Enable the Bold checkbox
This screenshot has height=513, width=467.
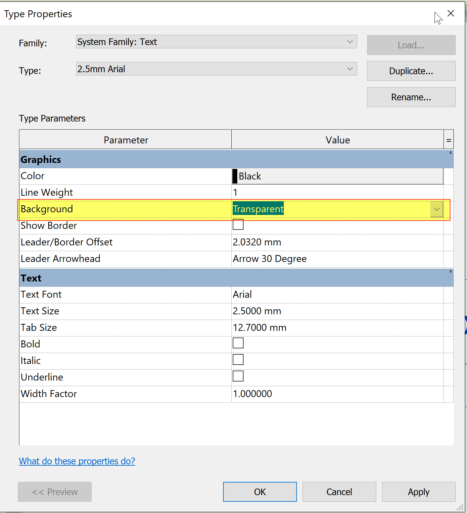click(x=238, y=343)
